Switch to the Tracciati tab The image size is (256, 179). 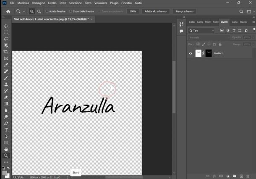coord(243,22)
